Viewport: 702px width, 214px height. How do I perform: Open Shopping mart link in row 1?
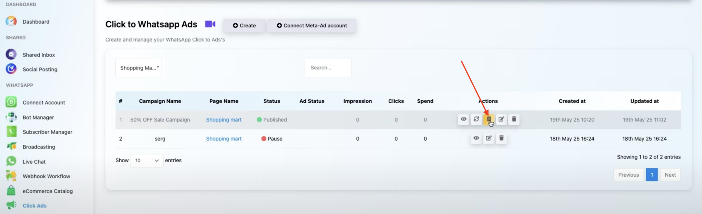pyautogui.click(x=224, y=119)
